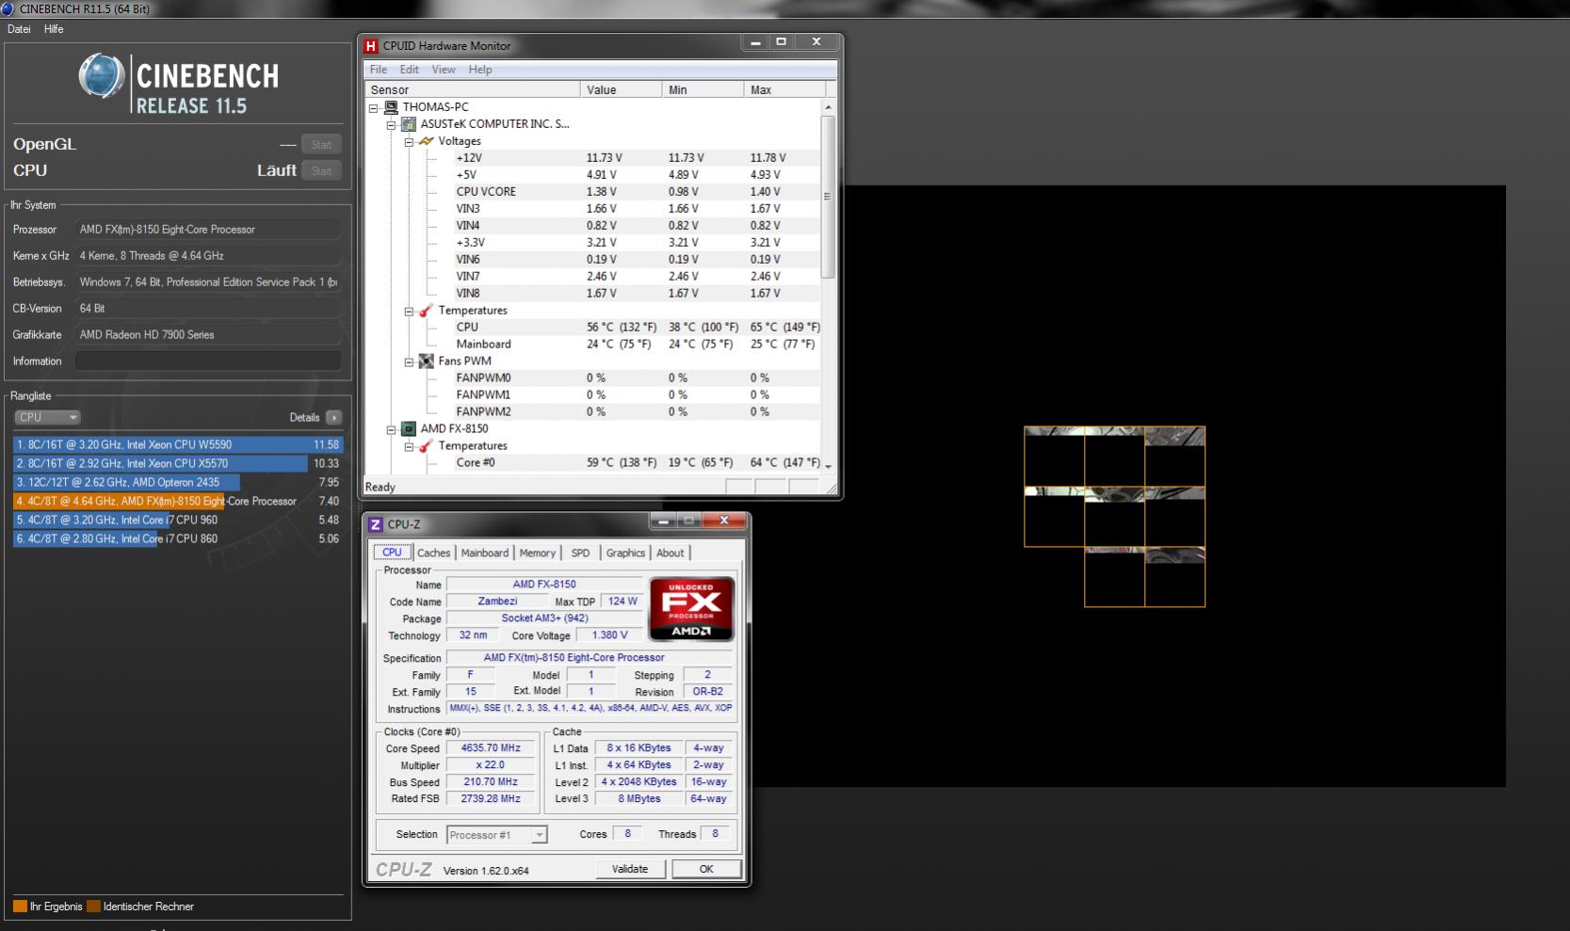Collapse the Fans PWM group
Screen dimensions: 1570x931
coord(410,362)
